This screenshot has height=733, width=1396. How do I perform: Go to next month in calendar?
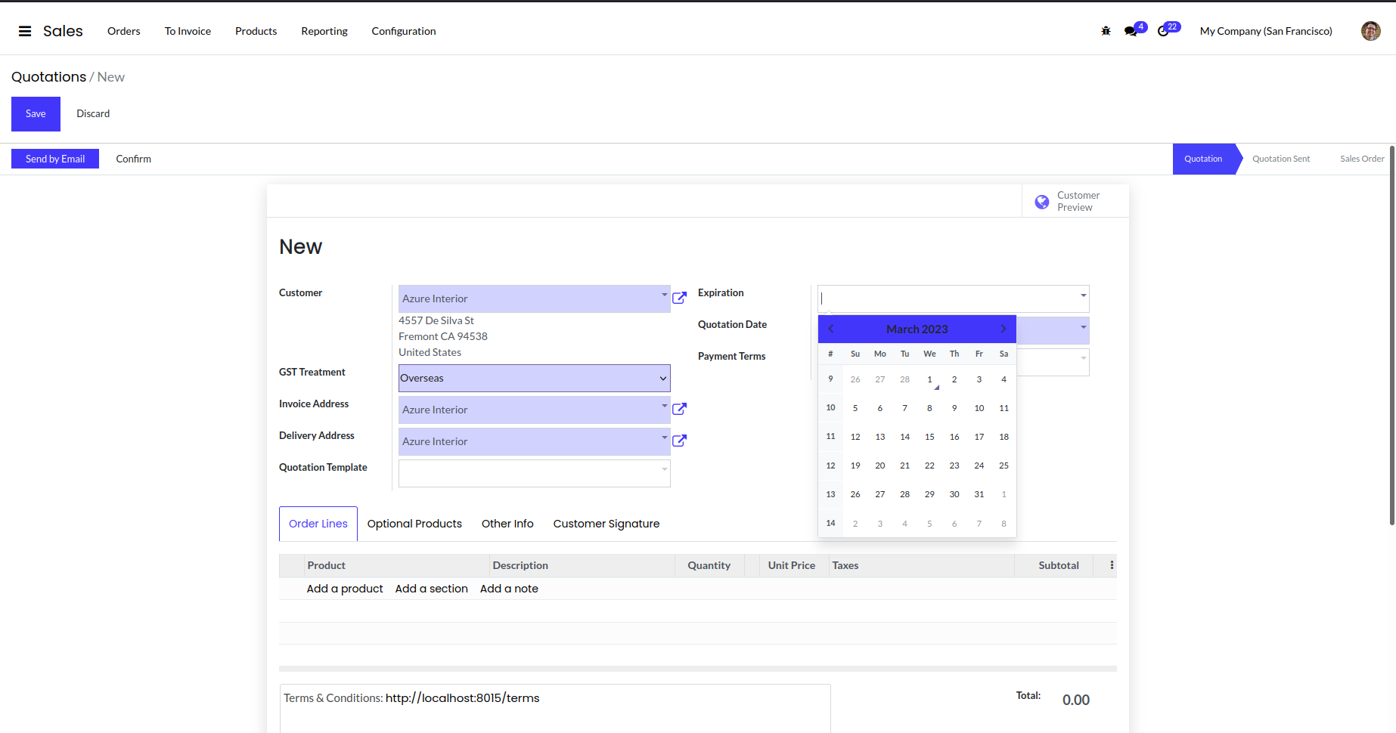click(1004, 329)
